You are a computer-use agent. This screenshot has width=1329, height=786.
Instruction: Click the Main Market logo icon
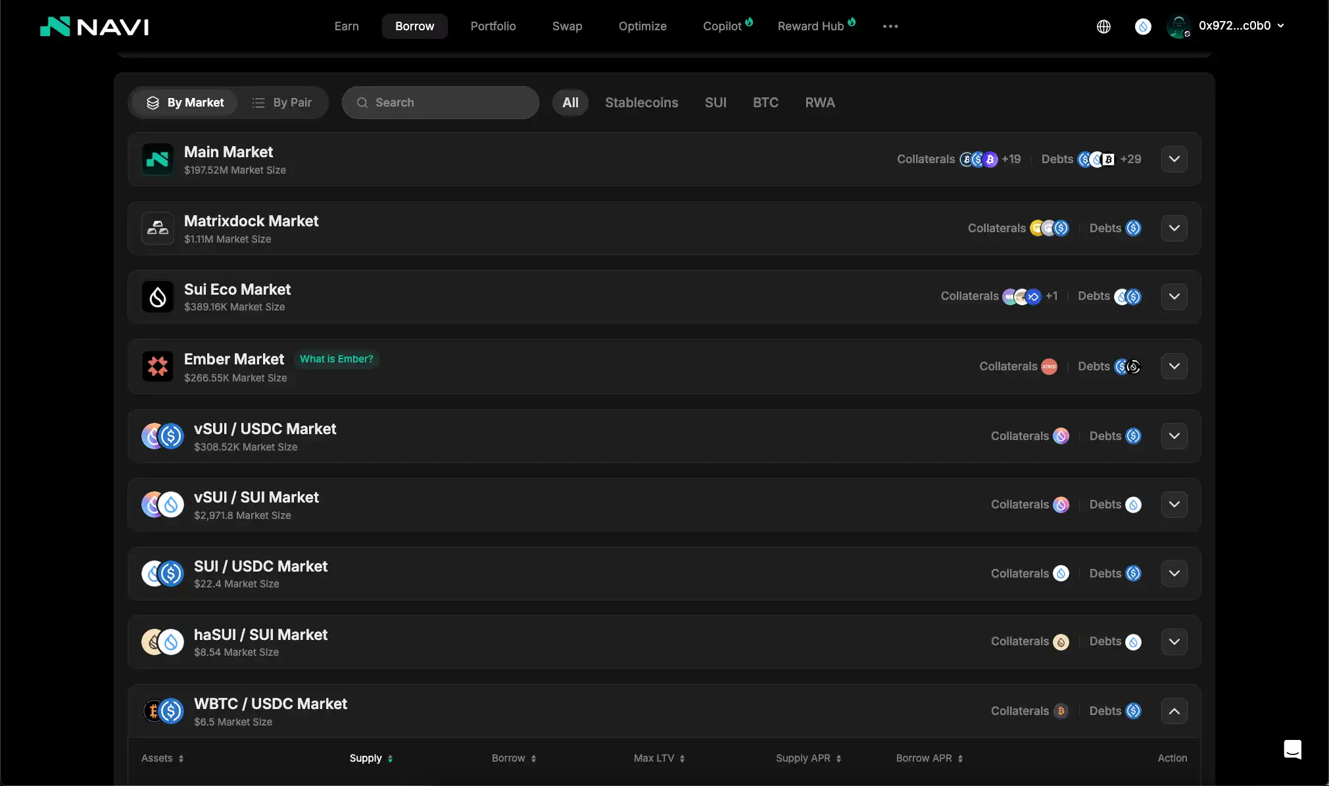[x=158, y=159]
